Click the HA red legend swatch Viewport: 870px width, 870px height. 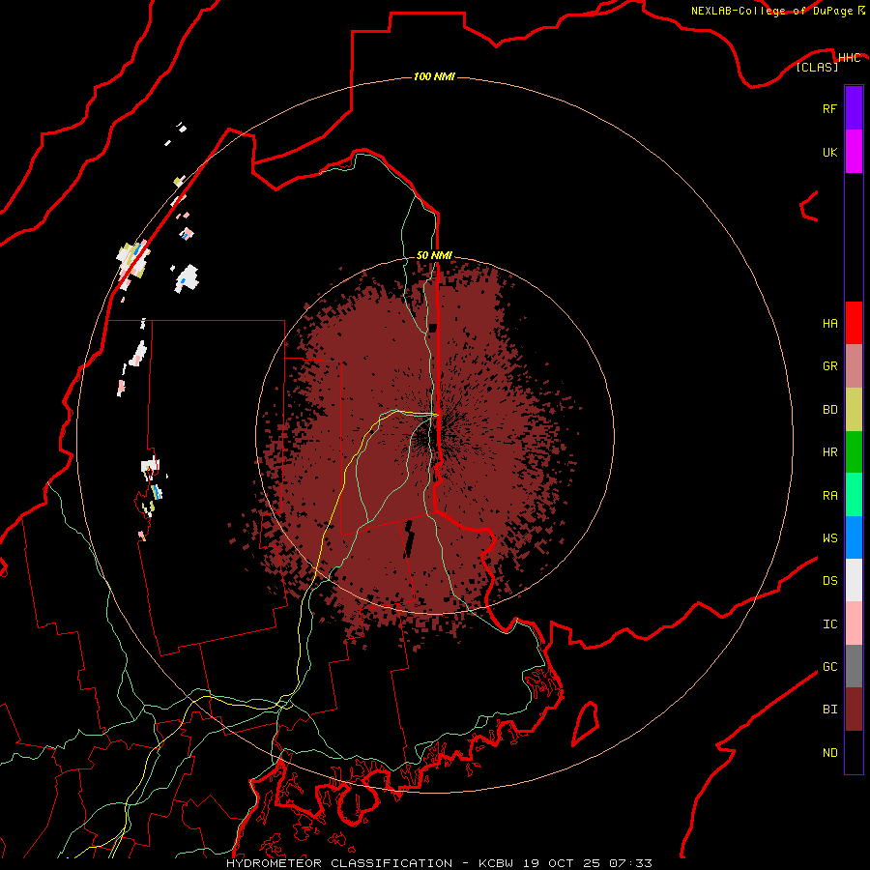coord(854,323)
